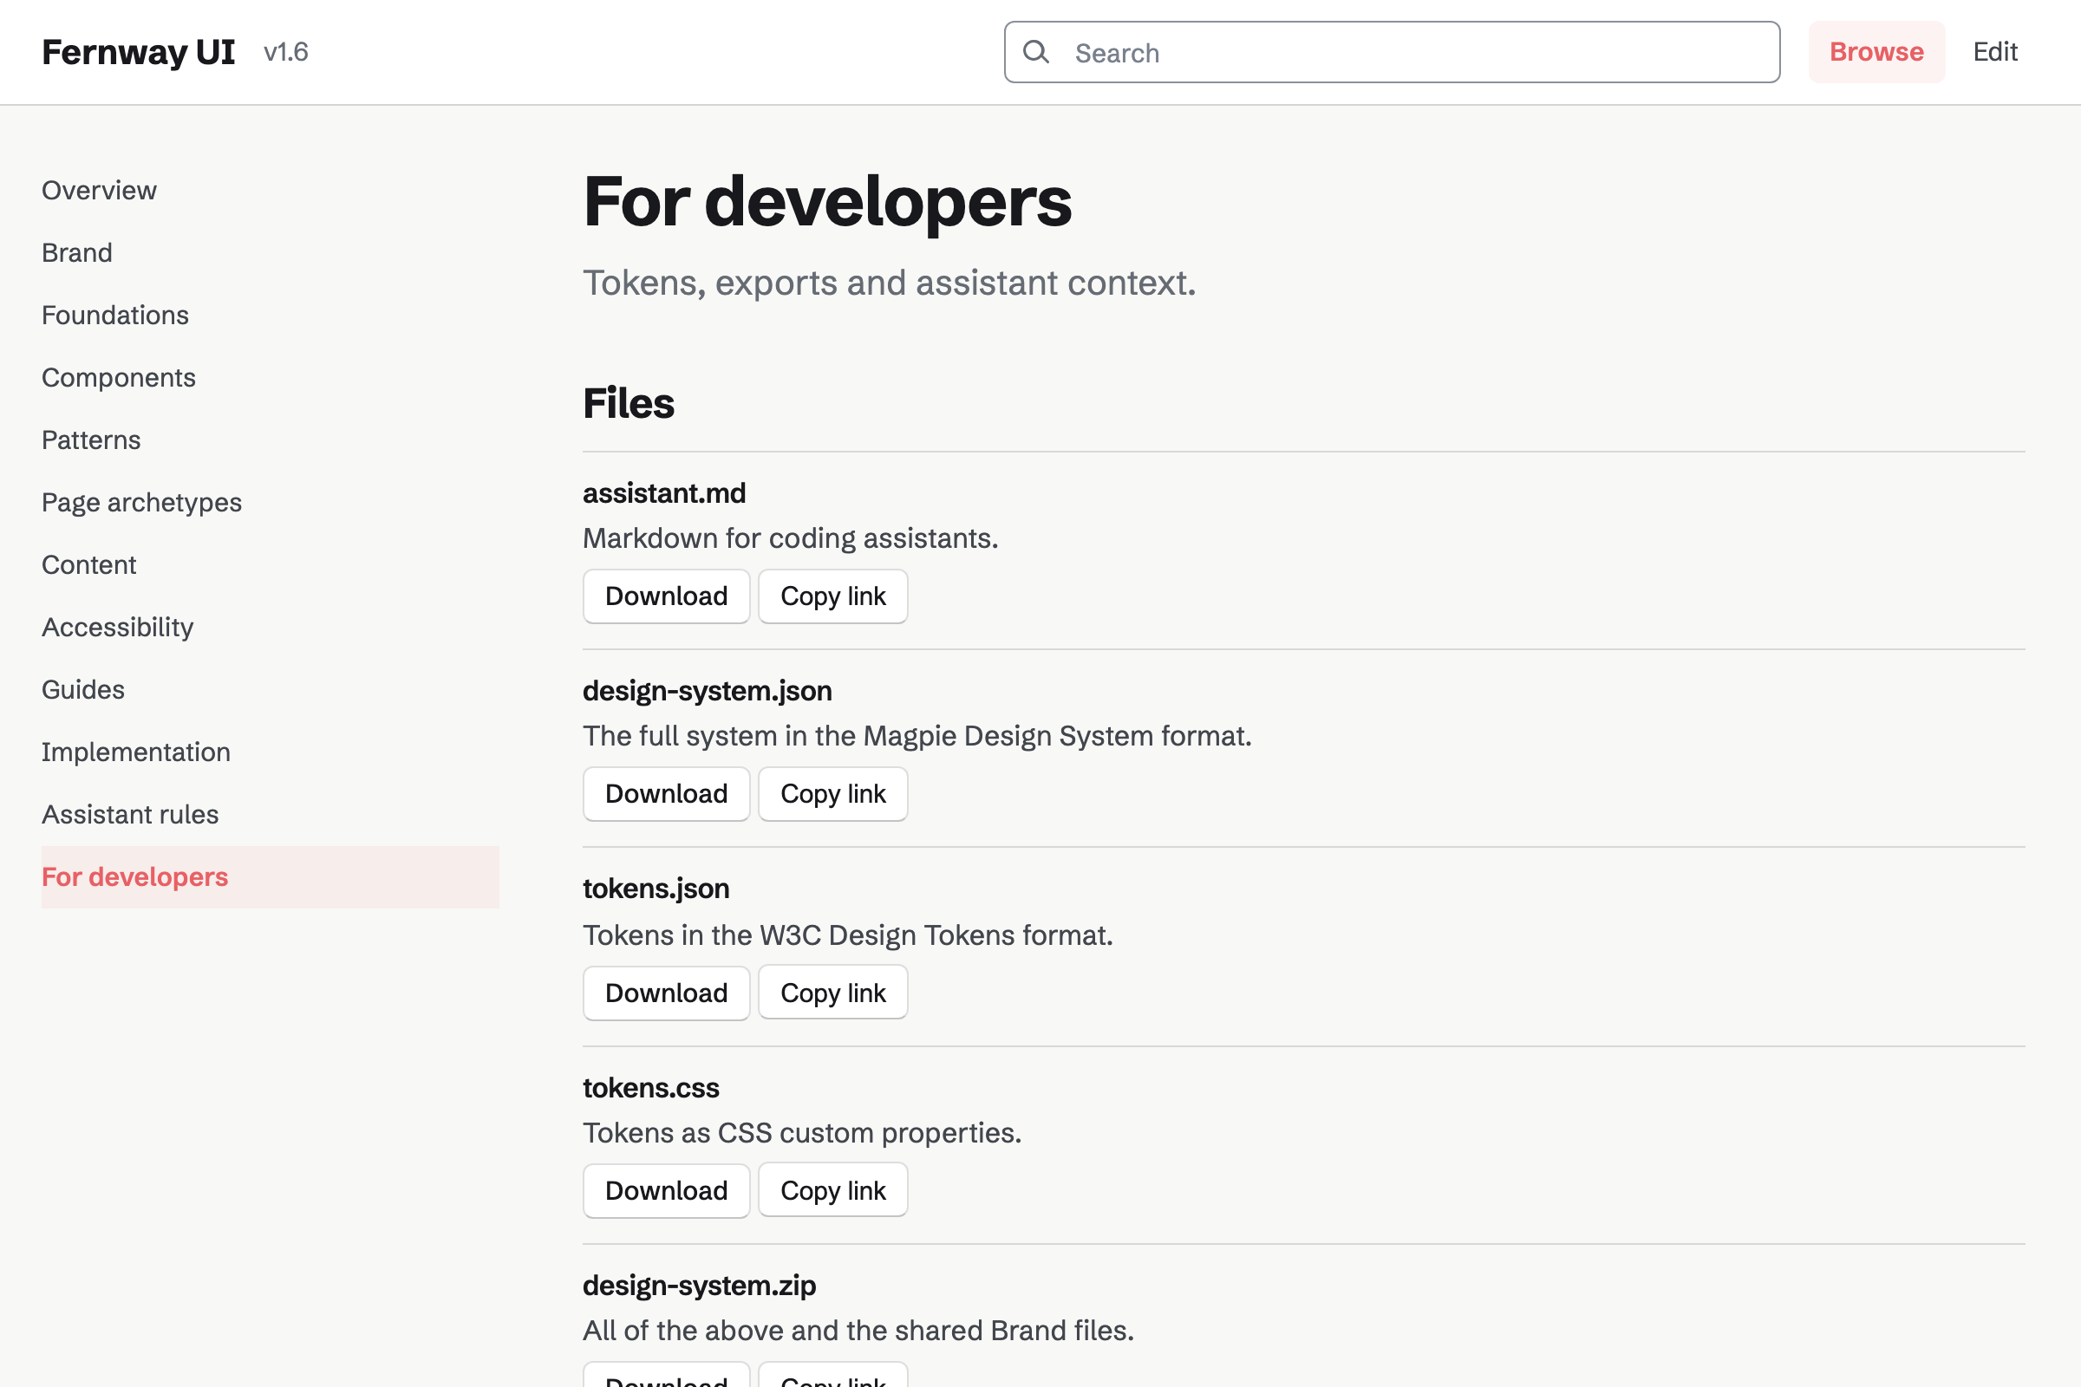This screenshot has height=1387, width=2081.
Task: Go to the Implementation page
Action: 136,752
